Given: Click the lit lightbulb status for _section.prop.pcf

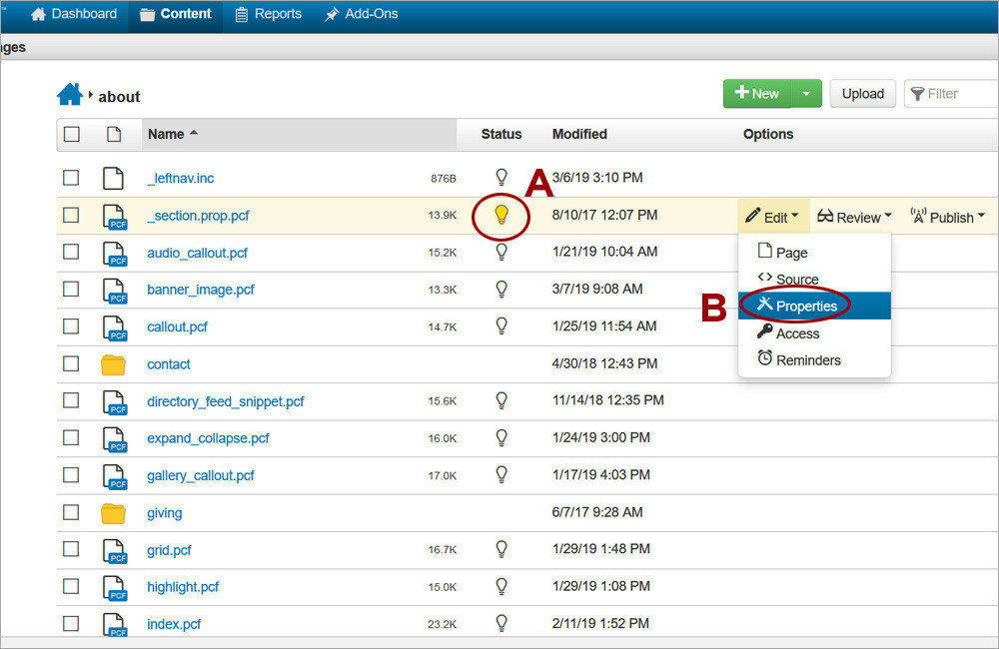Looking at the screenshot, I should 501,215.
